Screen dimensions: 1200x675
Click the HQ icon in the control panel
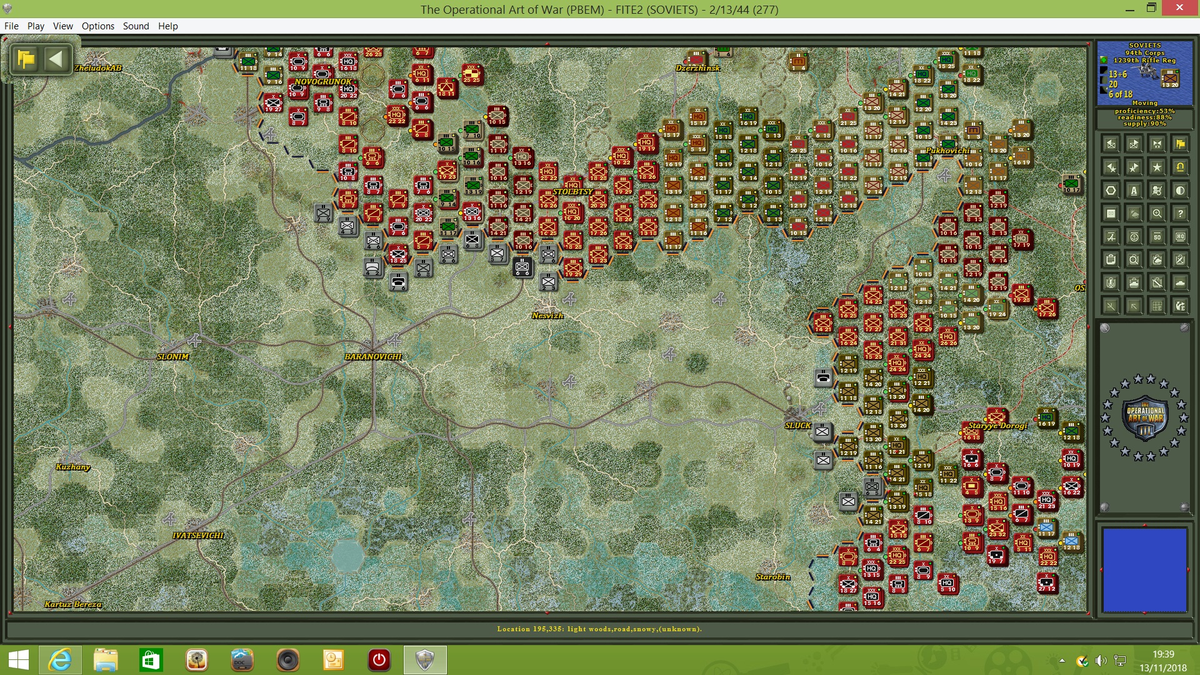pyautogui.click(x=1180, y=237)
